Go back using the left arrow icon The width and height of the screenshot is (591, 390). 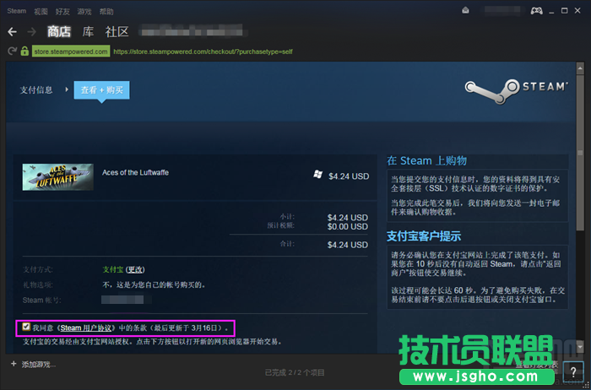point(12,31)
